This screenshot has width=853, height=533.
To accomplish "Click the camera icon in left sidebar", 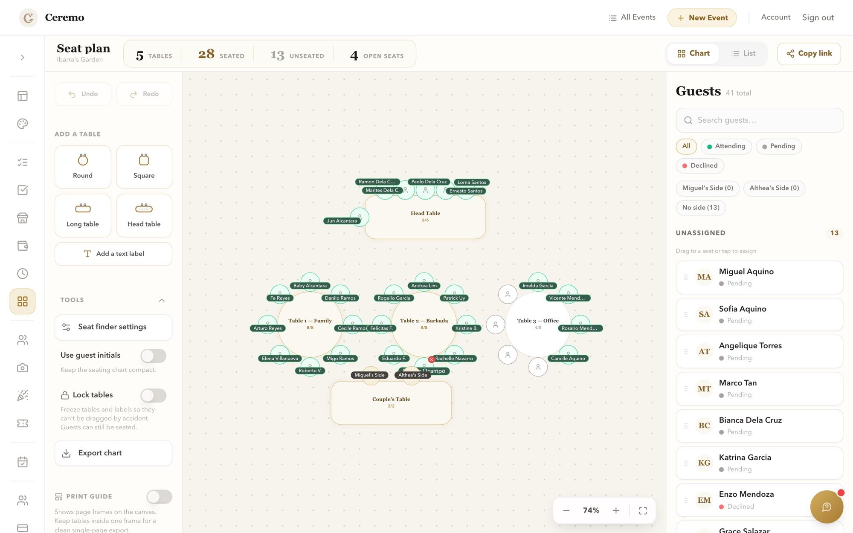I will [x=23, y=368].
